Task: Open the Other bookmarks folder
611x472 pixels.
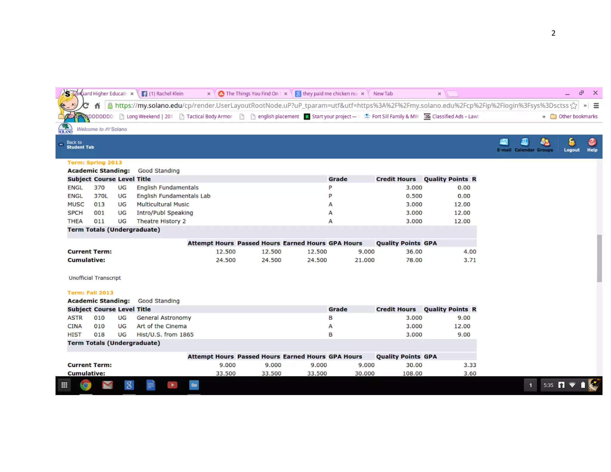Action: (x=574, y=117)
